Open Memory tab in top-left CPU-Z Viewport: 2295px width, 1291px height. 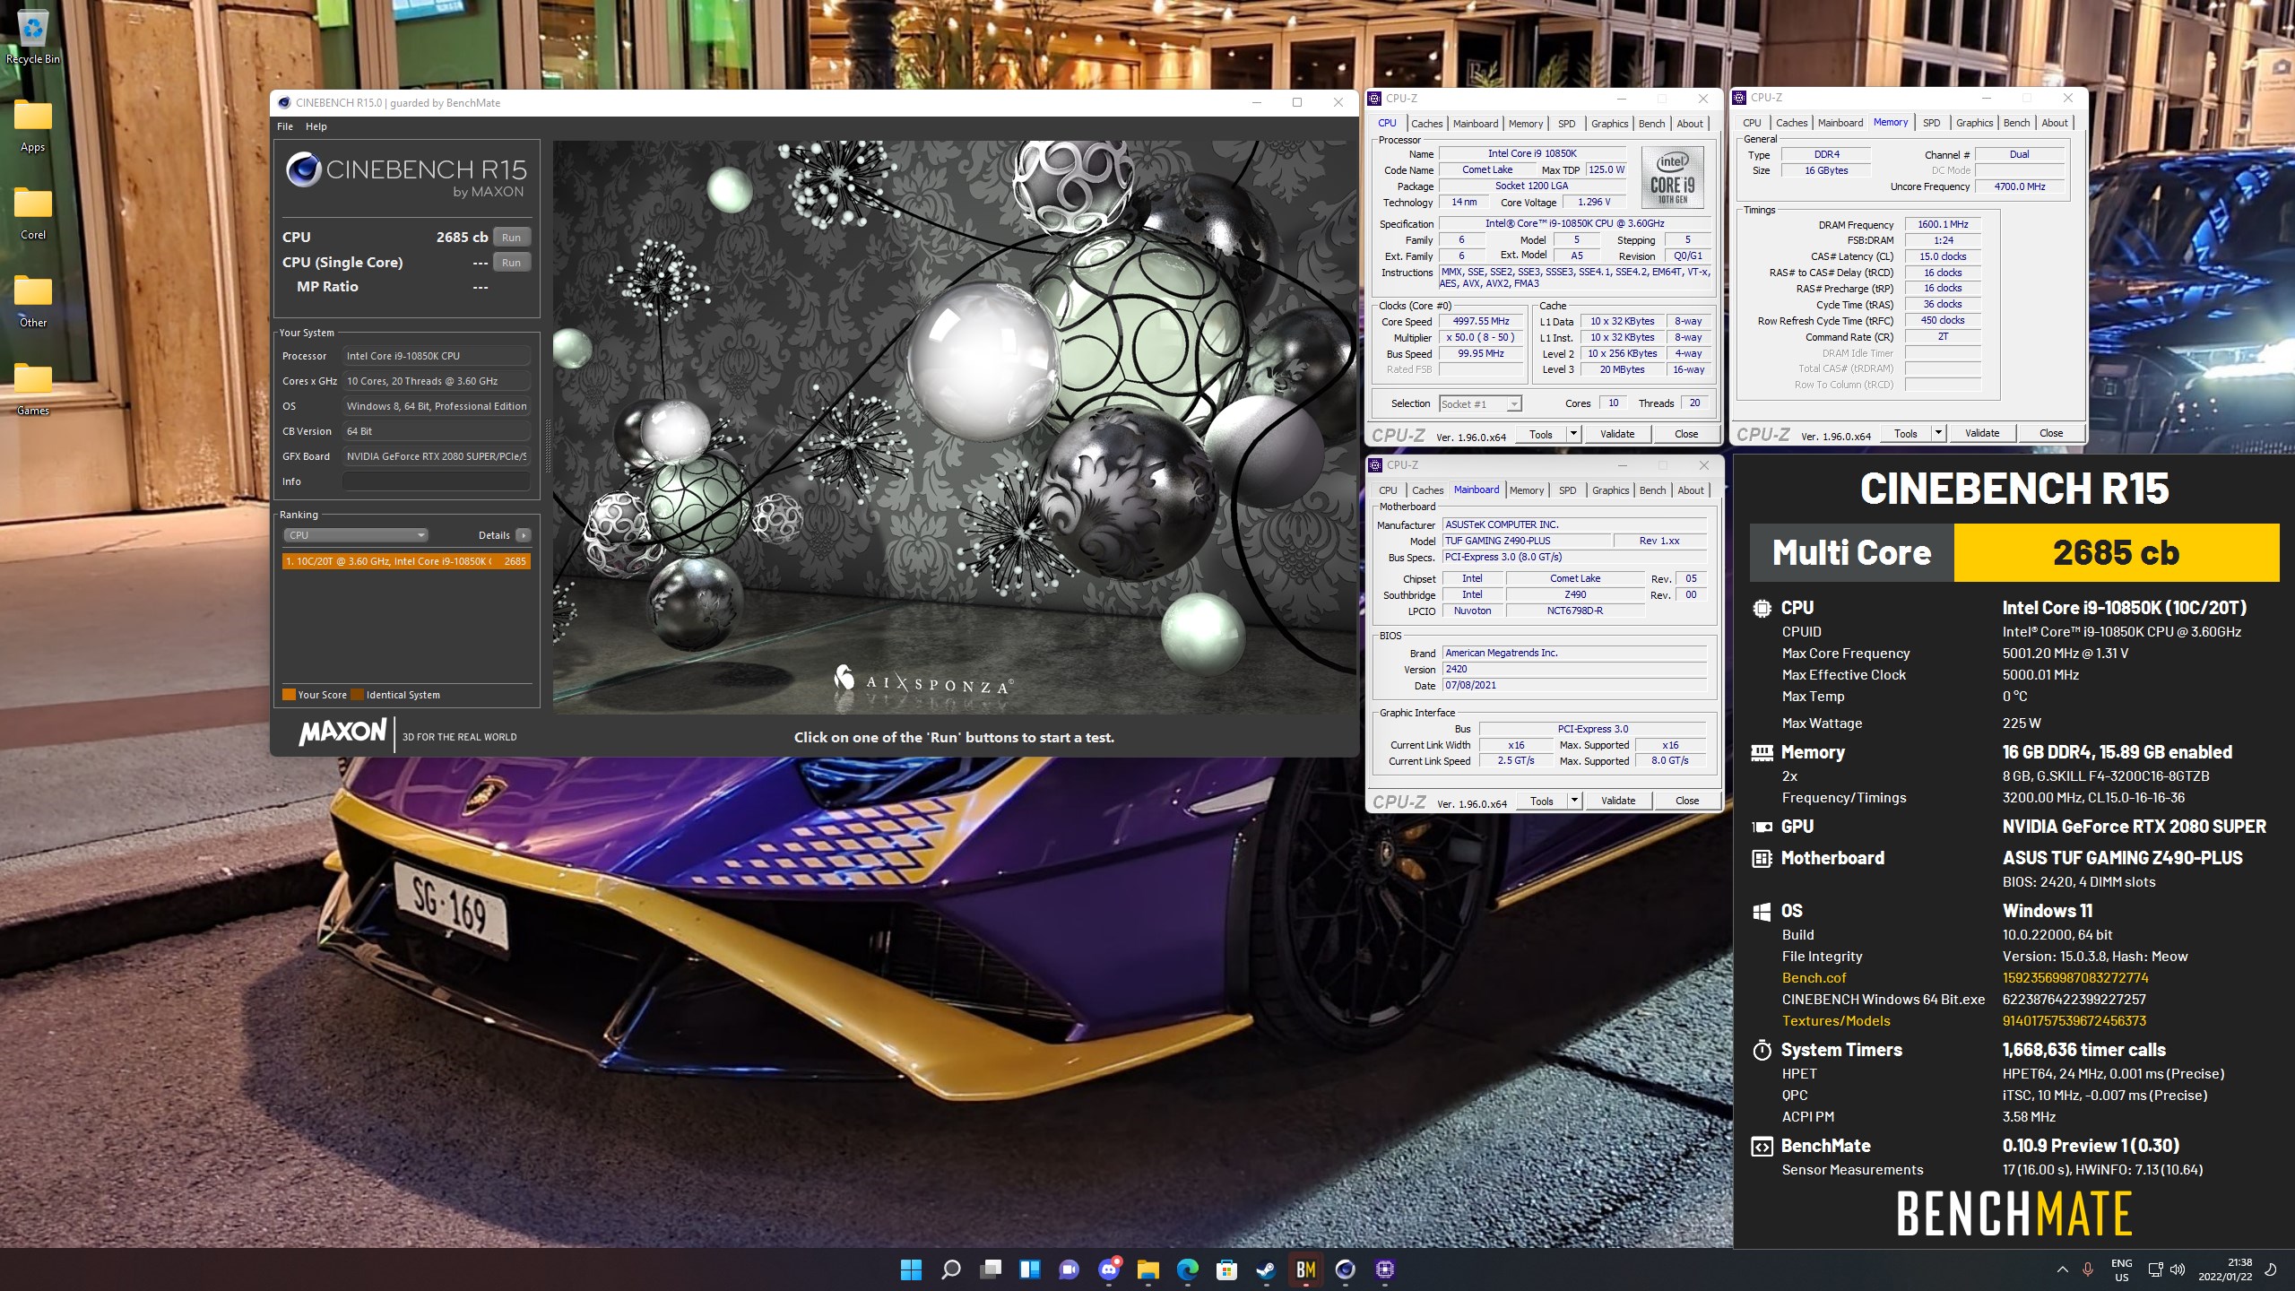point(1526,124)
